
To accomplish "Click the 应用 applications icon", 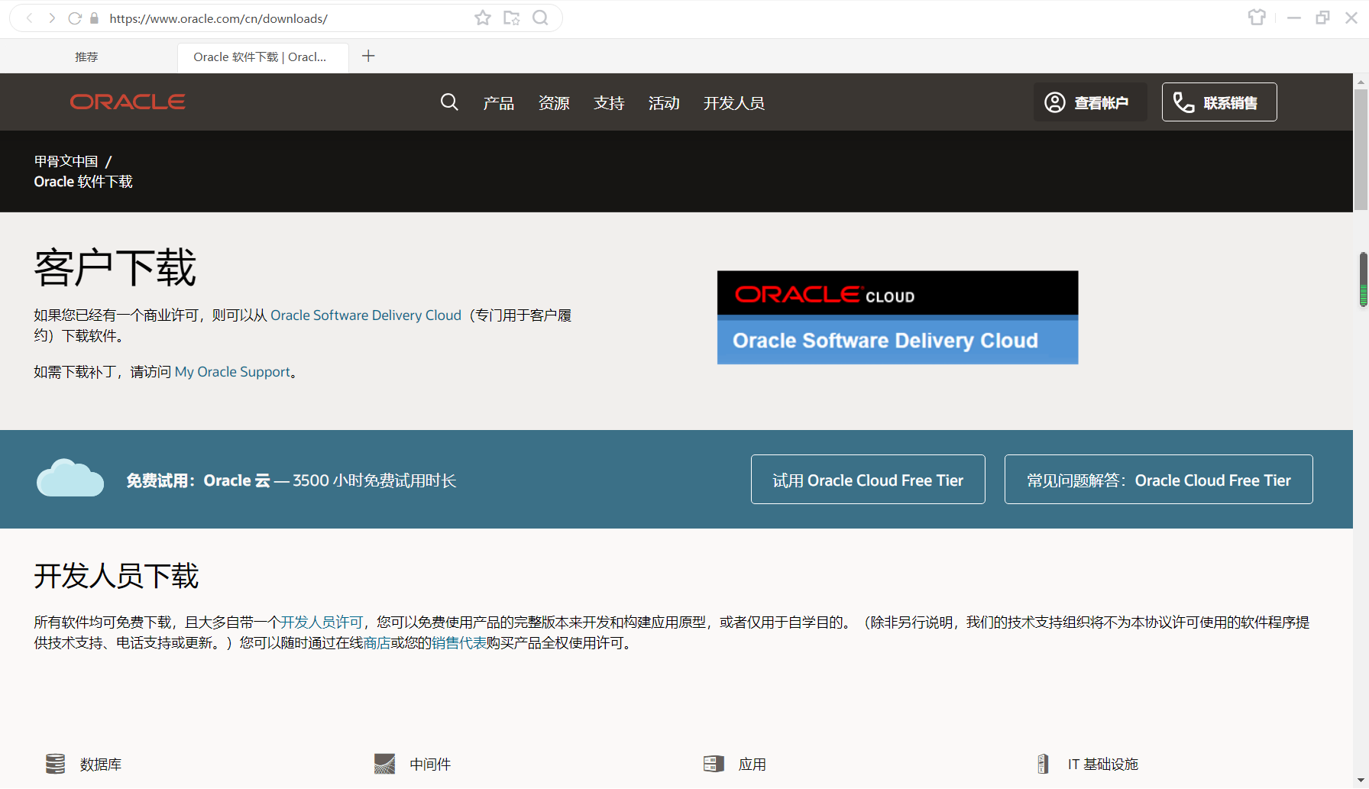I will point(714,764).
